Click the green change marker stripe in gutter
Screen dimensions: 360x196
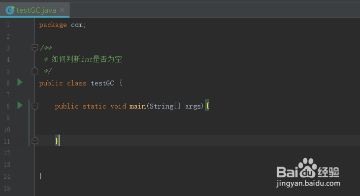tap(29, 123)
